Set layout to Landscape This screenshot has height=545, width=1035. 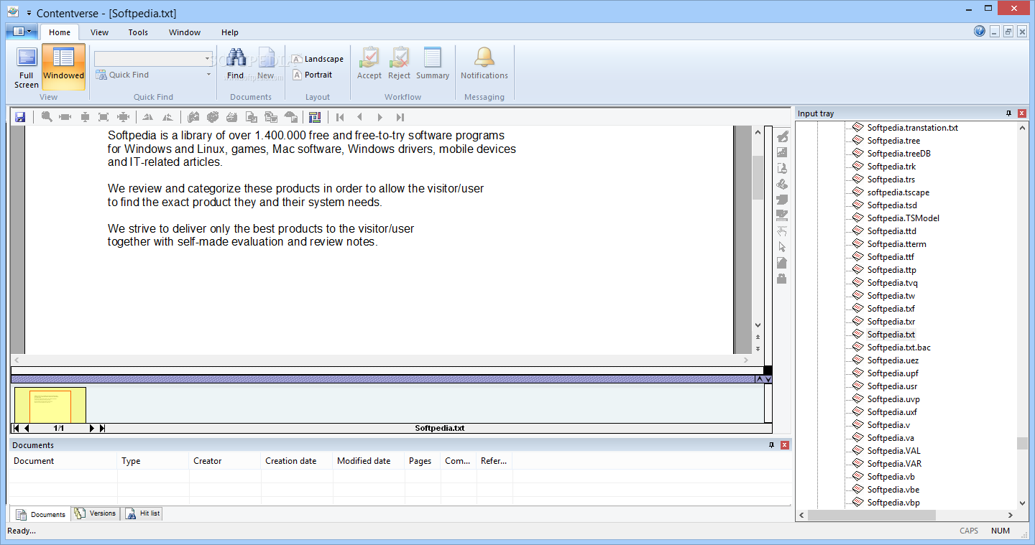coord(318,59)
